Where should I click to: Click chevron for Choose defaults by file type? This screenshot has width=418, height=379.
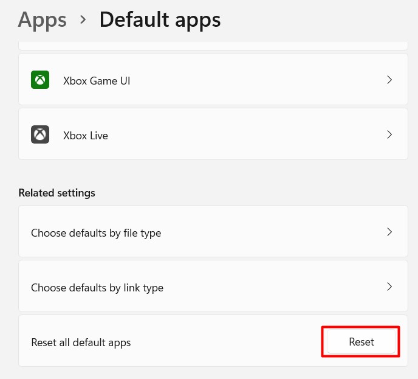[x=389, y=232]
